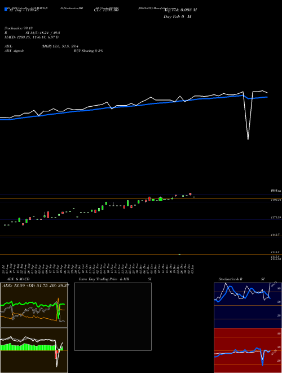The width and height of the screenshot is (282, 373).
Task: Click the tall green candlestick near 24 Nov
Action: tap(127, 203)
